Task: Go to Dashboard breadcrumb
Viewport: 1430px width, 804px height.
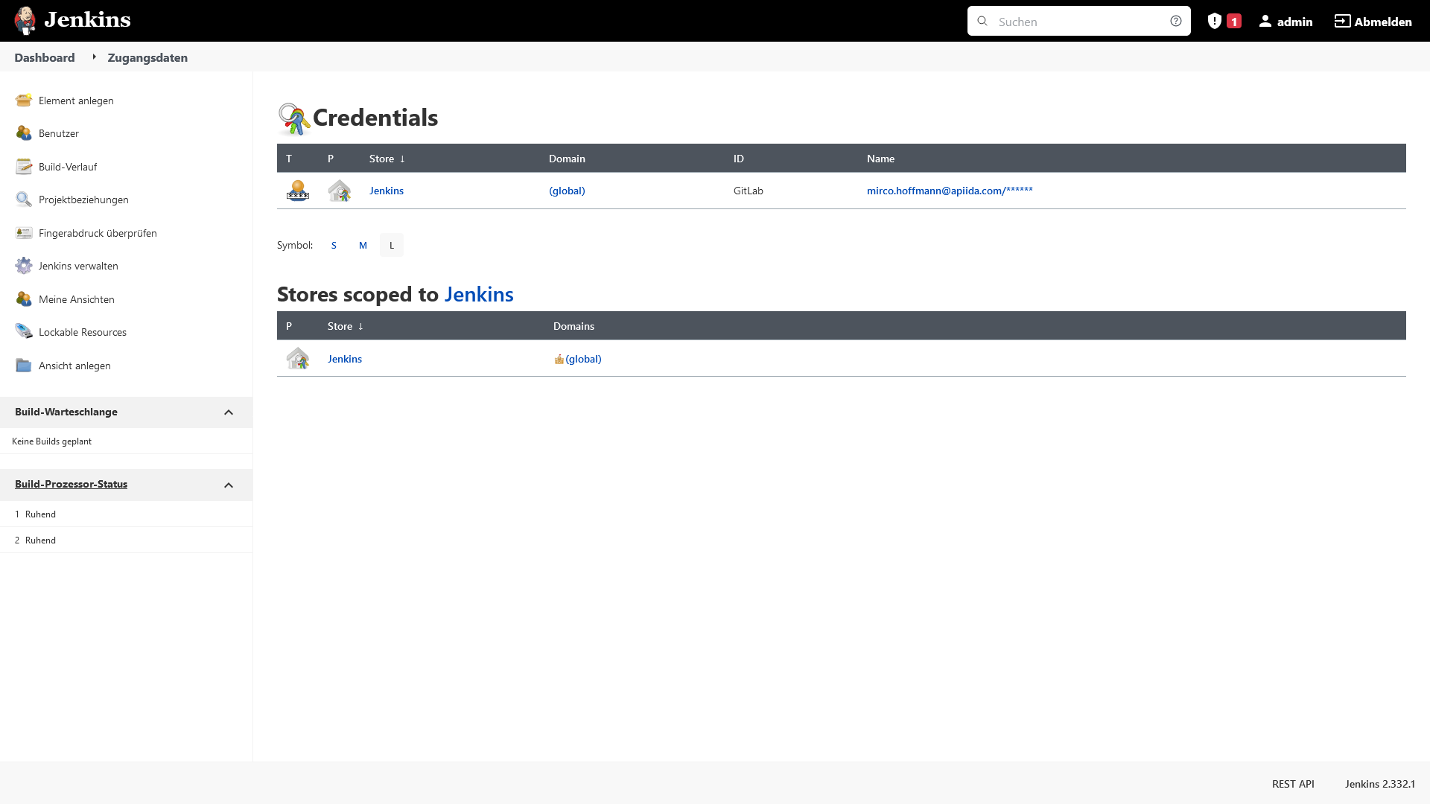Action: 45,57
